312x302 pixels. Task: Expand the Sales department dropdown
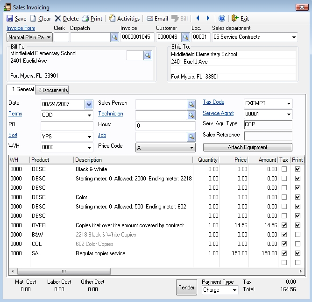[x=294, y=37]
